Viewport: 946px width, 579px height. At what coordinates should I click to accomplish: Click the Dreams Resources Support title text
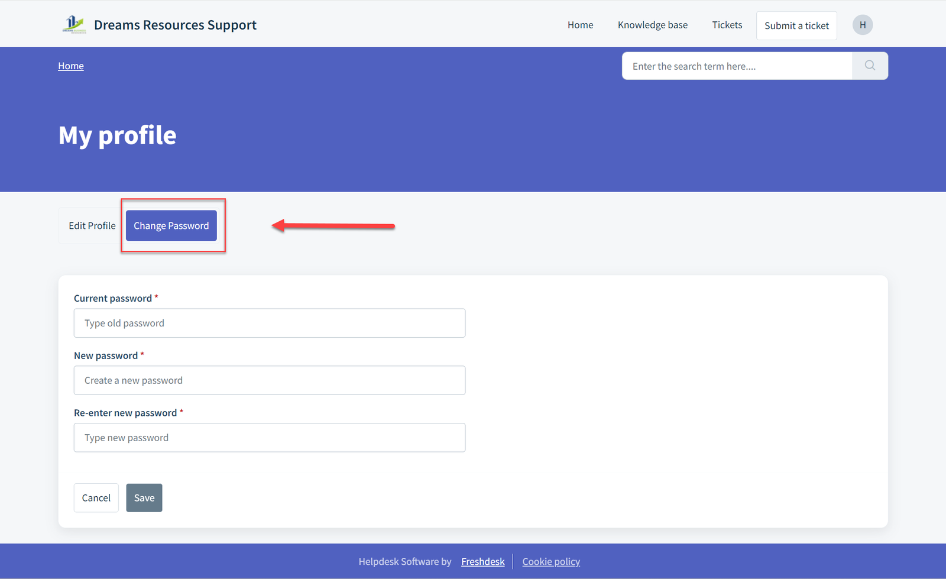coord(175,25)
